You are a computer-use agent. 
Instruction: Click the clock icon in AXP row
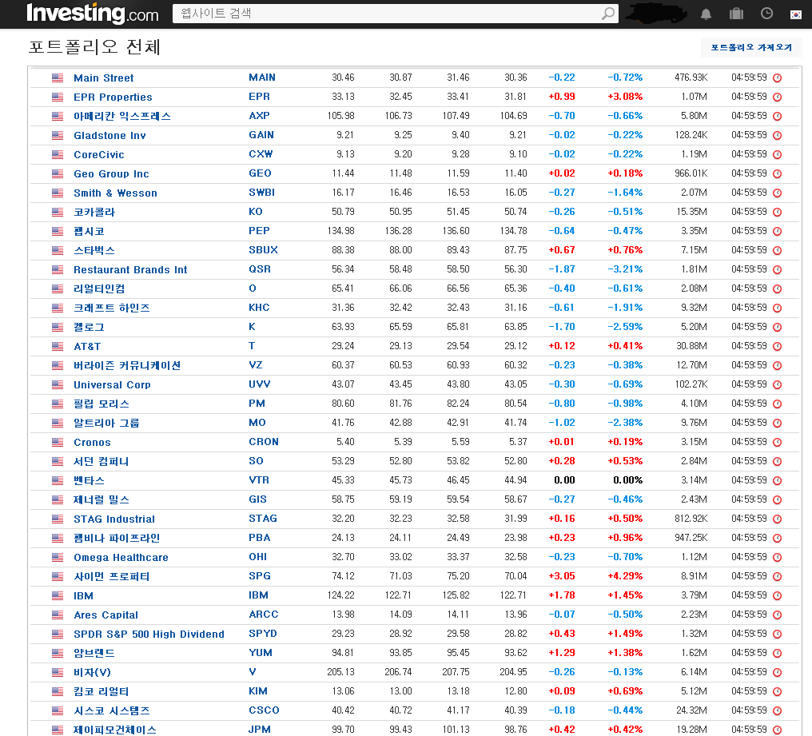pos(777,116)
